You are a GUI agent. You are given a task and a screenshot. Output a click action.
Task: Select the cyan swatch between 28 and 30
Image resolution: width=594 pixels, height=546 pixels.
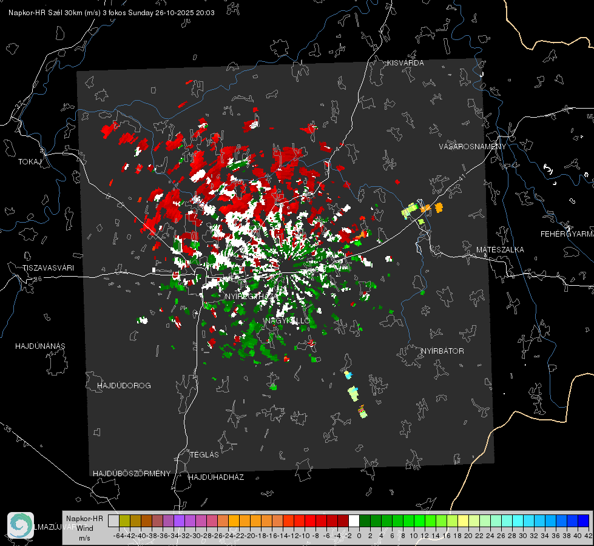[518, 521]
